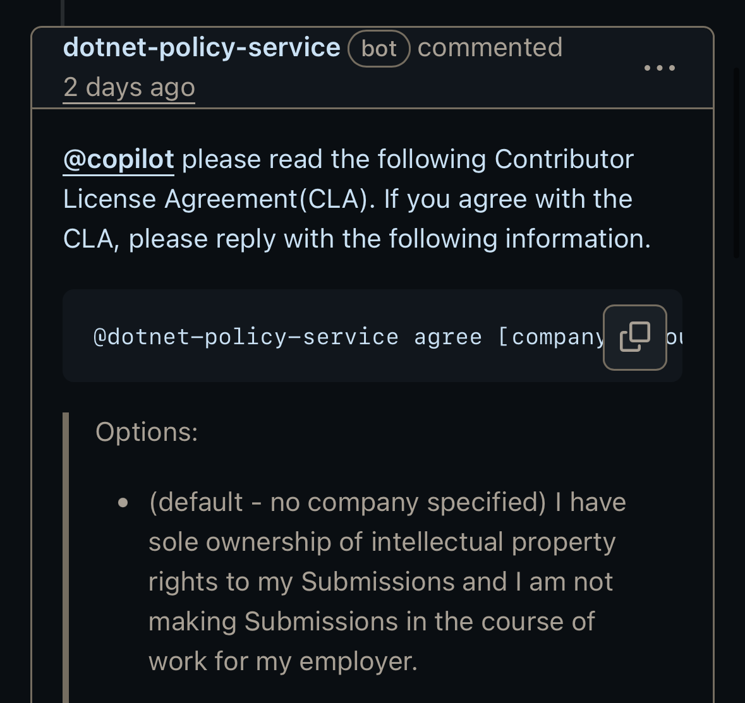Click the bullet marker of the default option
Screen dimensions: 745x703
coord(123,503)
